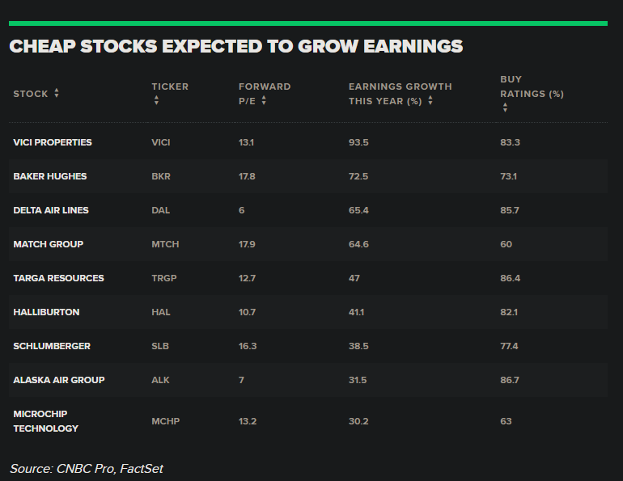Sort by Forward P/E arrows icon
The width and height of the screenshot is (623, 481).
[264, 101]
